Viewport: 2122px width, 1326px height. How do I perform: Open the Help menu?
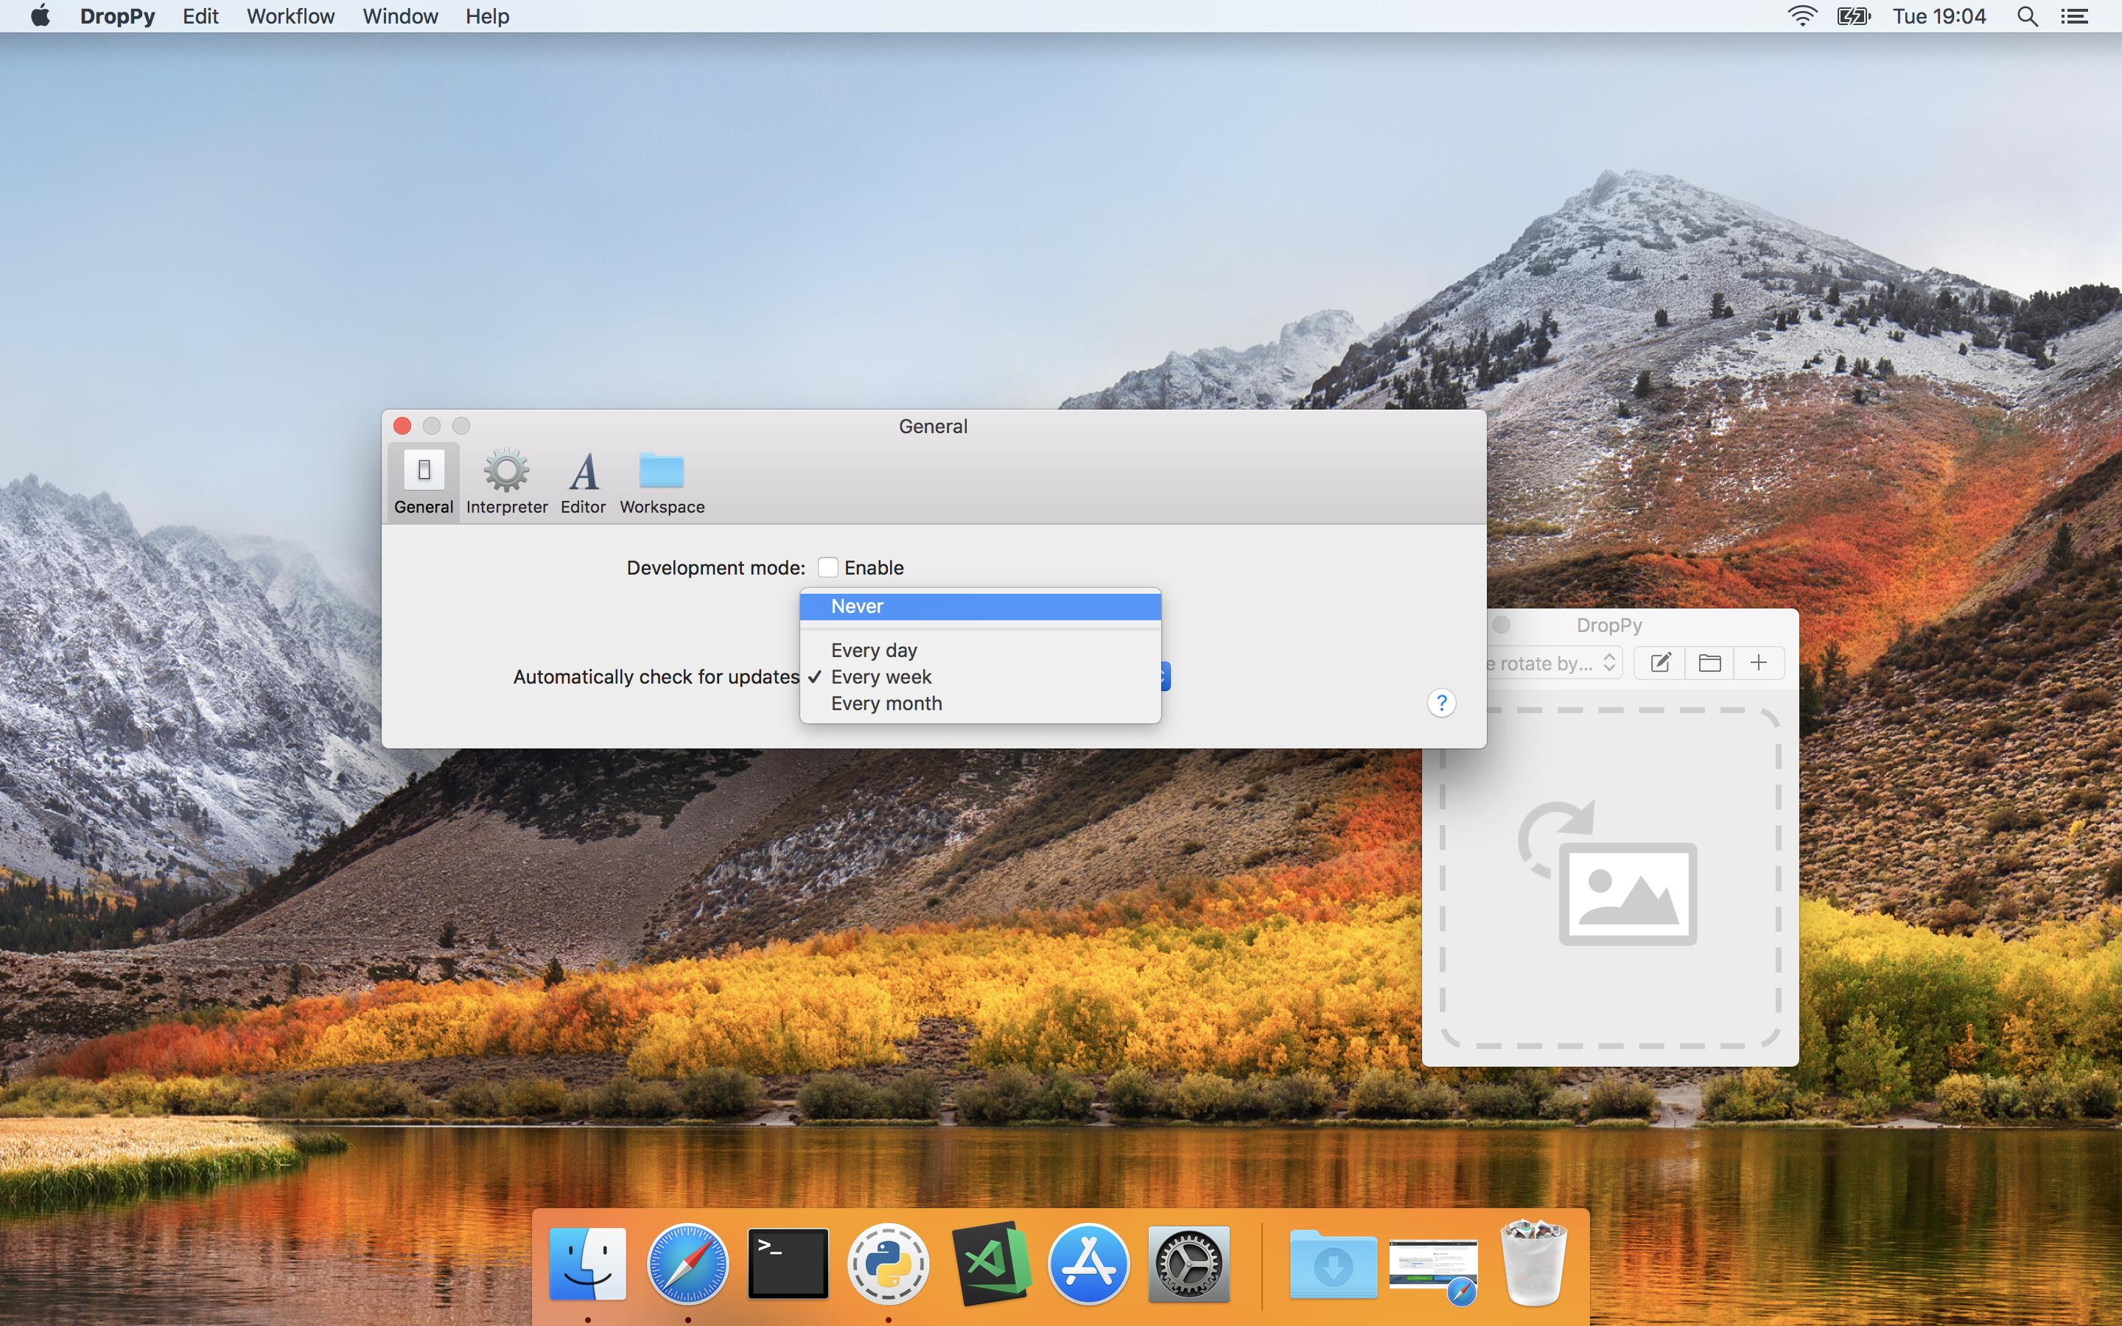(486, 17)
